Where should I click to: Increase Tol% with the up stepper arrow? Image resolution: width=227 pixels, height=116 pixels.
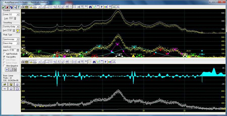(x=15, y=18)
